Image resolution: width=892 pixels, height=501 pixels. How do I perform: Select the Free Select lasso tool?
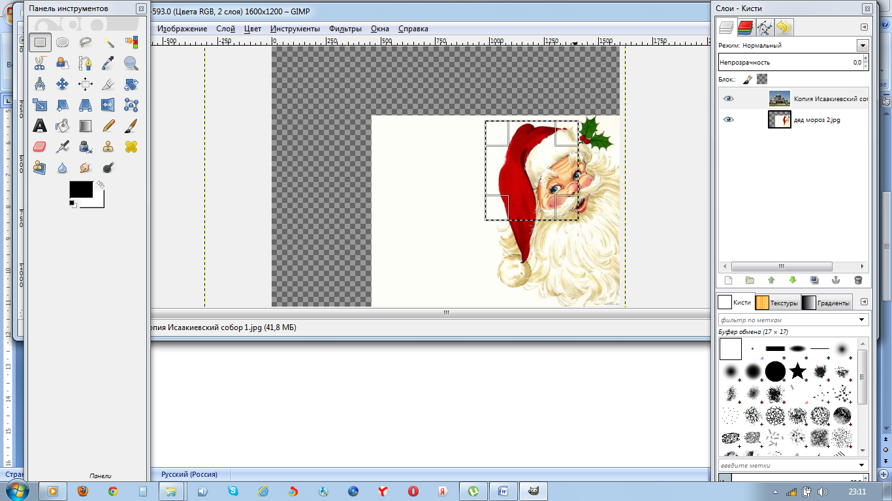86,42
